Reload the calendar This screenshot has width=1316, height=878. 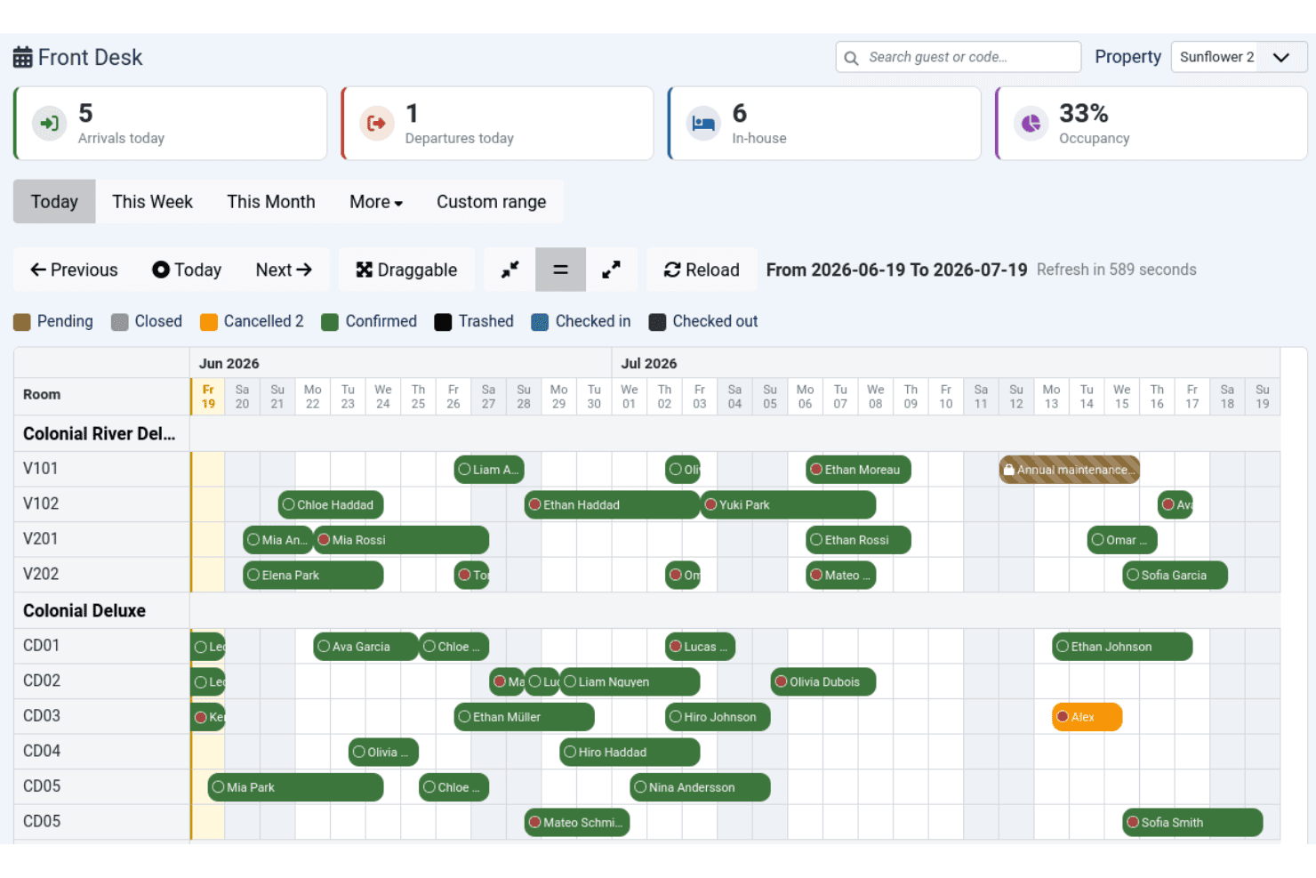coord(702,270)
